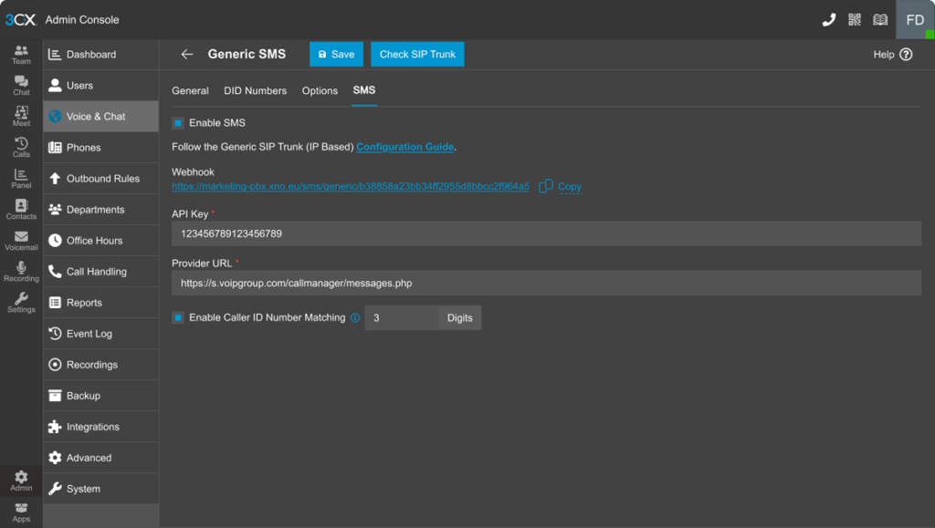Go back using the left arrow

point(187,55)
